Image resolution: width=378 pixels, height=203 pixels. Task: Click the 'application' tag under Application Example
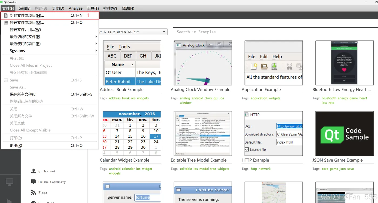click(259, 98)
